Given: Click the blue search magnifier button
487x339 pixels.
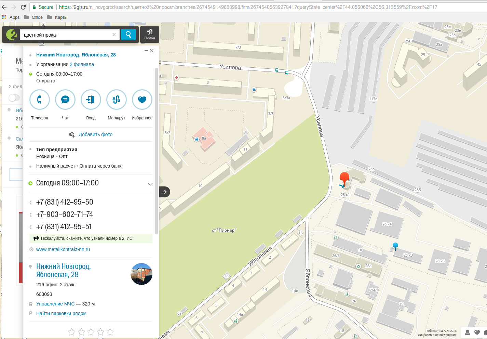Looking at the screenshot, I should (x=128, y=35).
